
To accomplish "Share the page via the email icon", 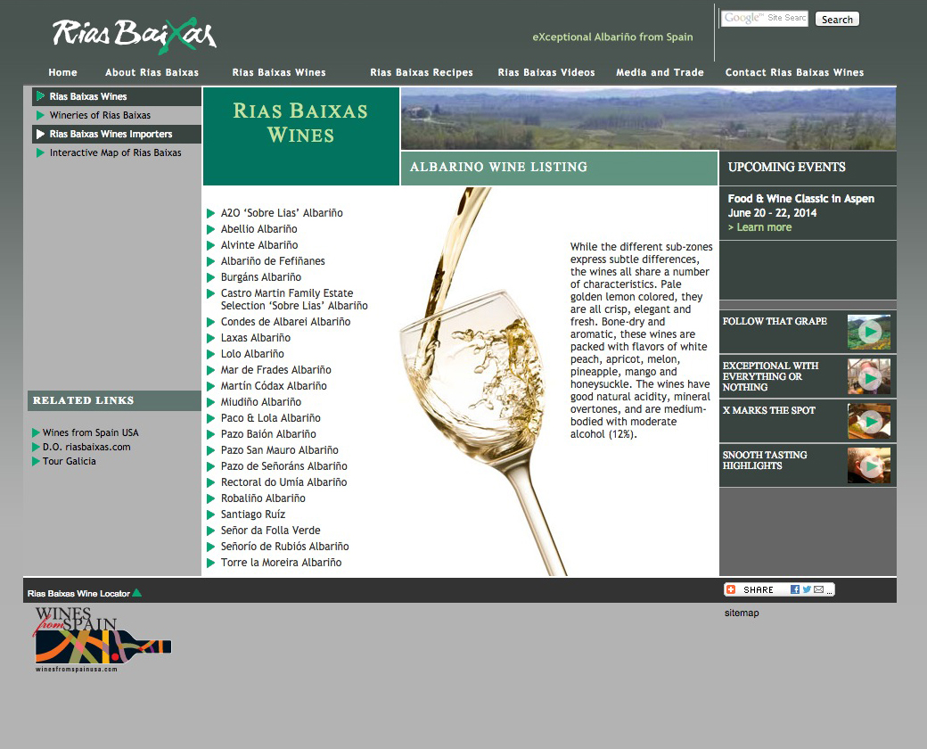I will [818, 590].
